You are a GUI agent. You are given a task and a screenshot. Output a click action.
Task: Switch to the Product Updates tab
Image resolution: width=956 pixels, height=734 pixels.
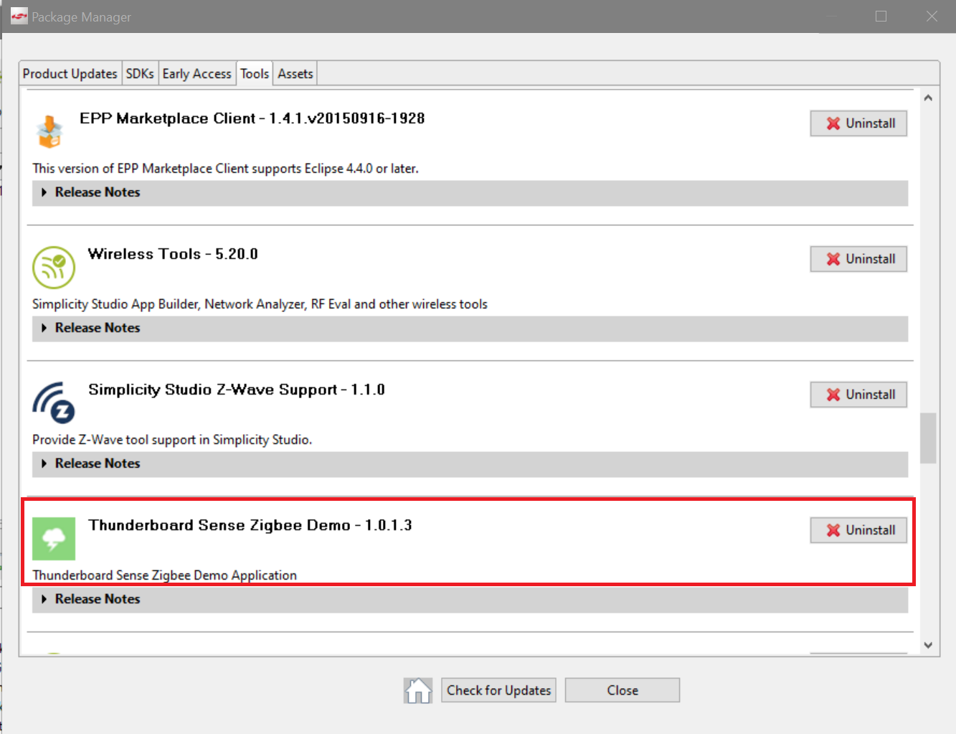pos(70,72)
